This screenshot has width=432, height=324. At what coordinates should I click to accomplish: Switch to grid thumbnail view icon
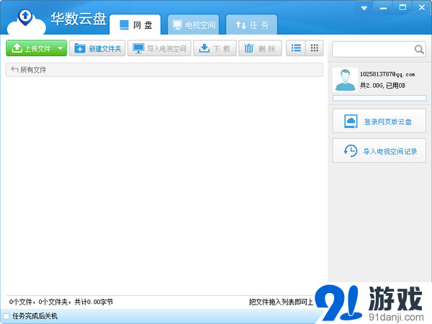(315, 48)
